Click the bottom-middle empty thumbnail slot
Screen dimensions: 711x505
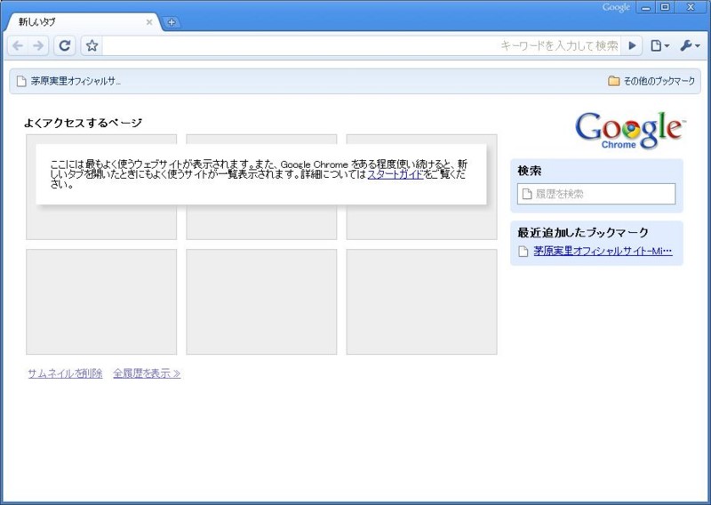point(261,301)
